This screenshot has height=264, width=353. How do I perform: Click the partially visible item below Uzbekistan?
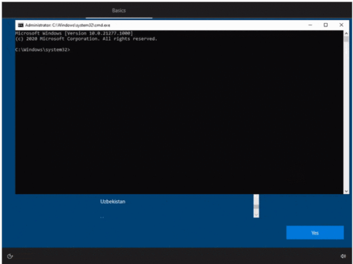102,217
